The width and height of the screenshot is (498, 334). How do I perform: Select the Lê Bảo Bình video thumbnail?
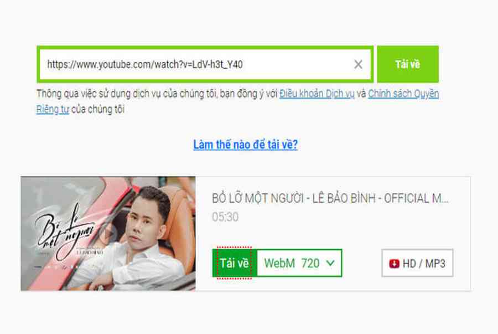108,234
